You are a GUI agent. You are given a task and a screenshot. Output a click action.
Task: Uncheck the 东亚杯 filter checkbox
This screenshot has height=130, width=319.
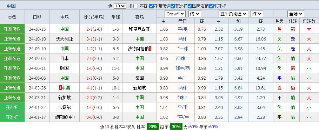pos(211,6)
